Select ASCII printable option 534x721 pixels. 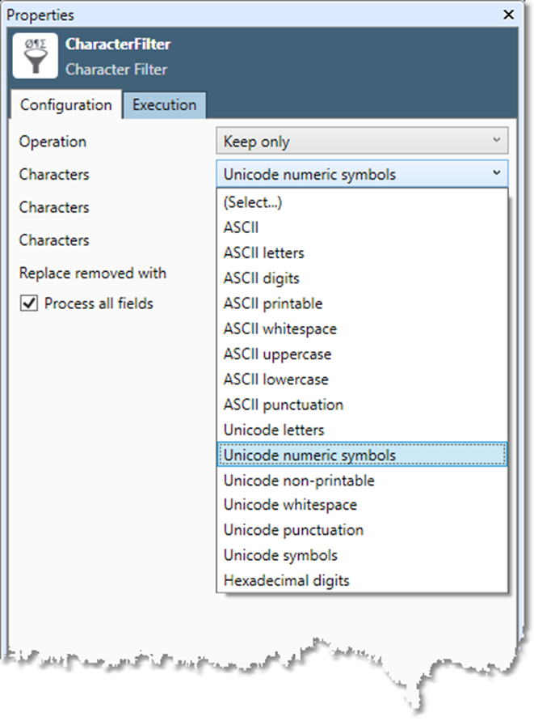coord(272,303)
